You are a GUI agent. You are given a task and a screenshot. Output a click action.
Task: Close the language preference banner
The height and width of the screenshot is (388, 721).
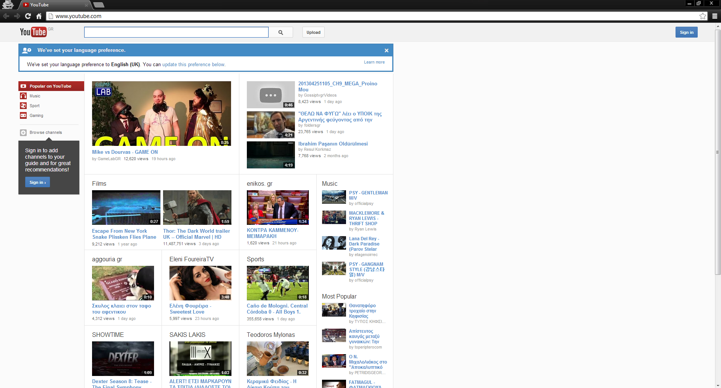point(386,50)
